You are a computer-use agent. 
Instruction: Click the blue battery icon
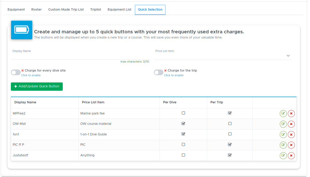point(22,30)
